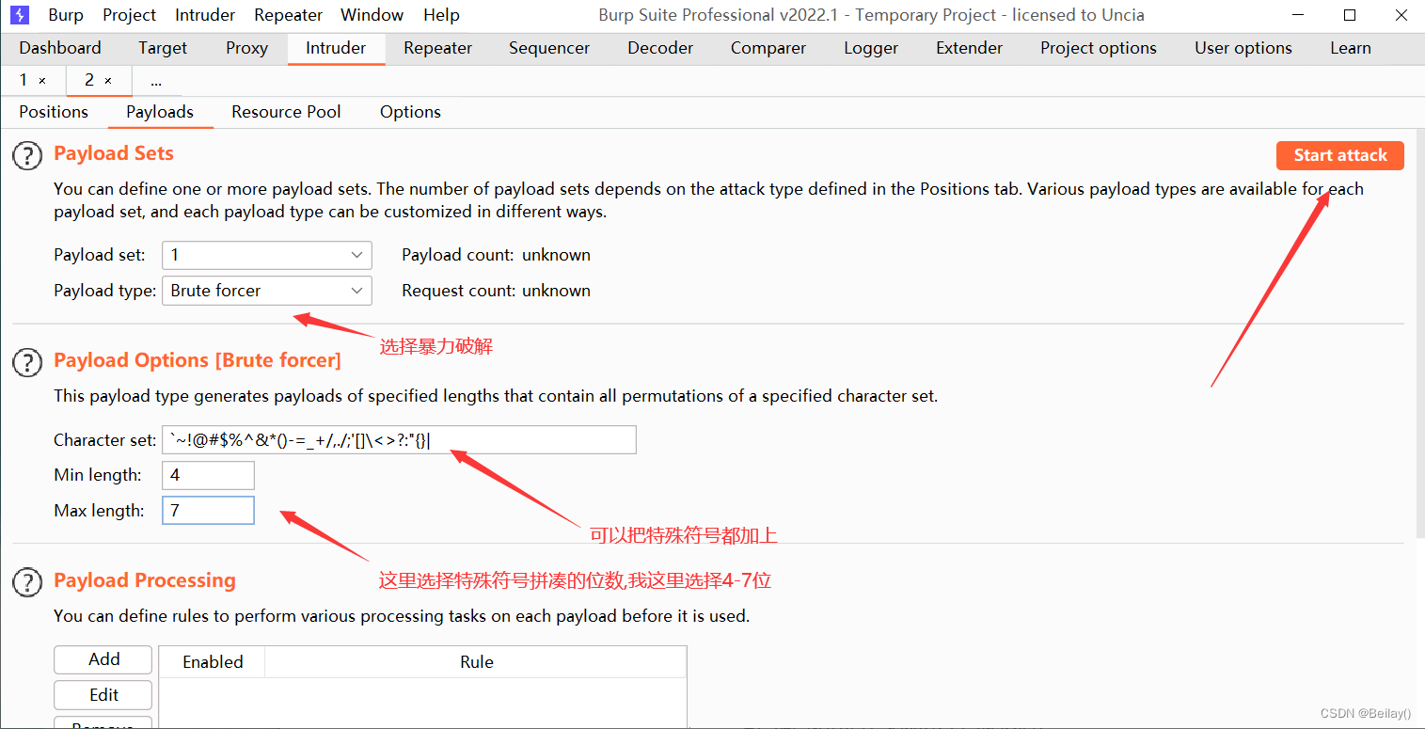
Task: Switch to the Decoder tab
Action: [660, 48]
